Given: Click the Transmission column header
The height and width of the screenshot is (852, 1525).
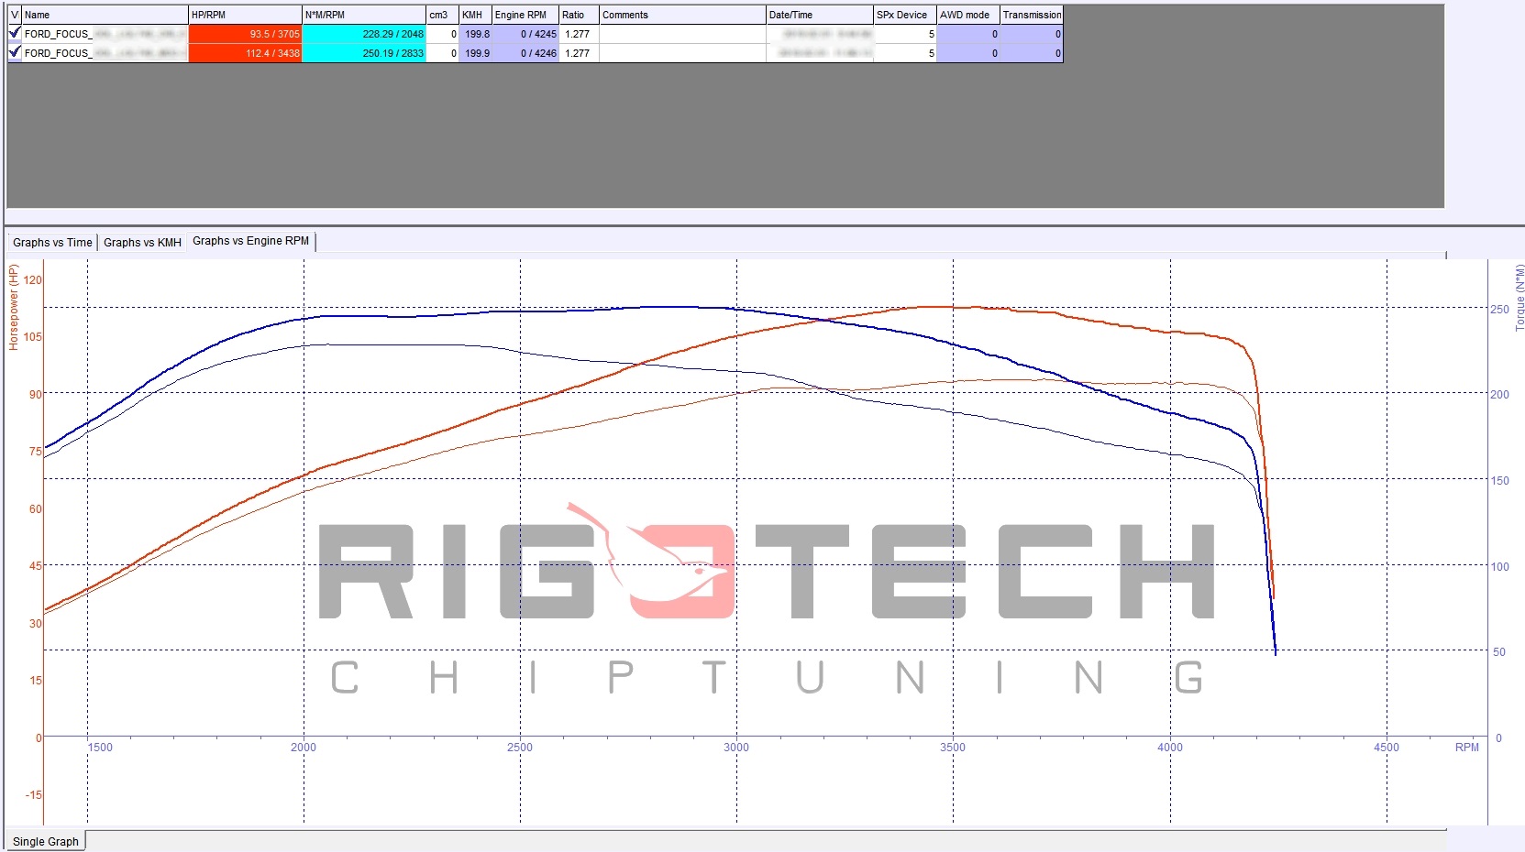Looking at the screenshot, I should [x=1032, y=15].
